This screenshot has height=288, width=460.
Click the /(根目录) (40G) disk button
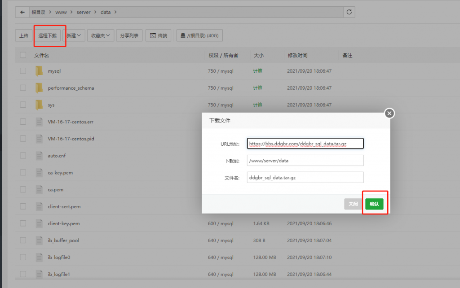(x=199, y=35)
